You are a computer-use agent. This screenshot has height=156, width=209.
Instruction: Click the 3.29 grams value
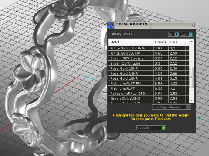[158, 58]
